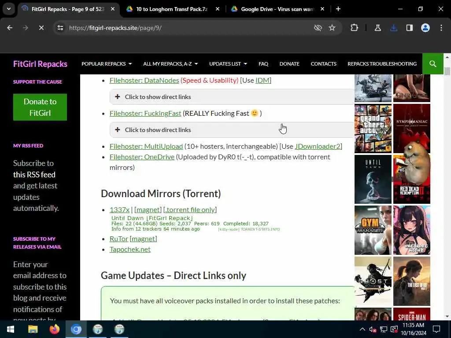Switch to 10 to Longhorn Transf Pack tab
Screen dimensions: 451x338
tap(171, 9)
